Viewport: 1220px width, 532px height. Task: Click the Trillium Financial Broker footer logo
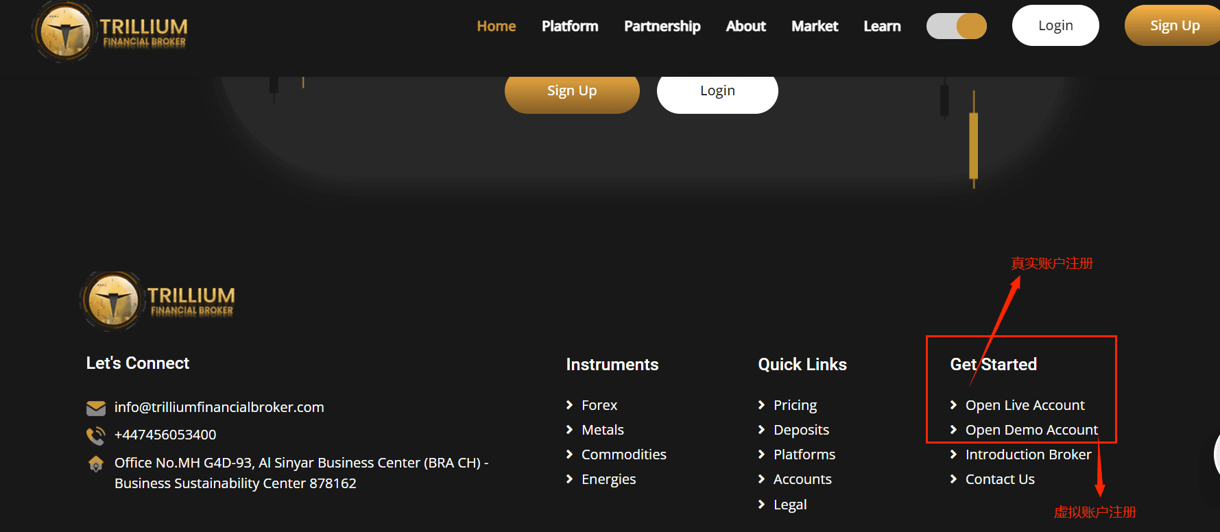[158, 300]
